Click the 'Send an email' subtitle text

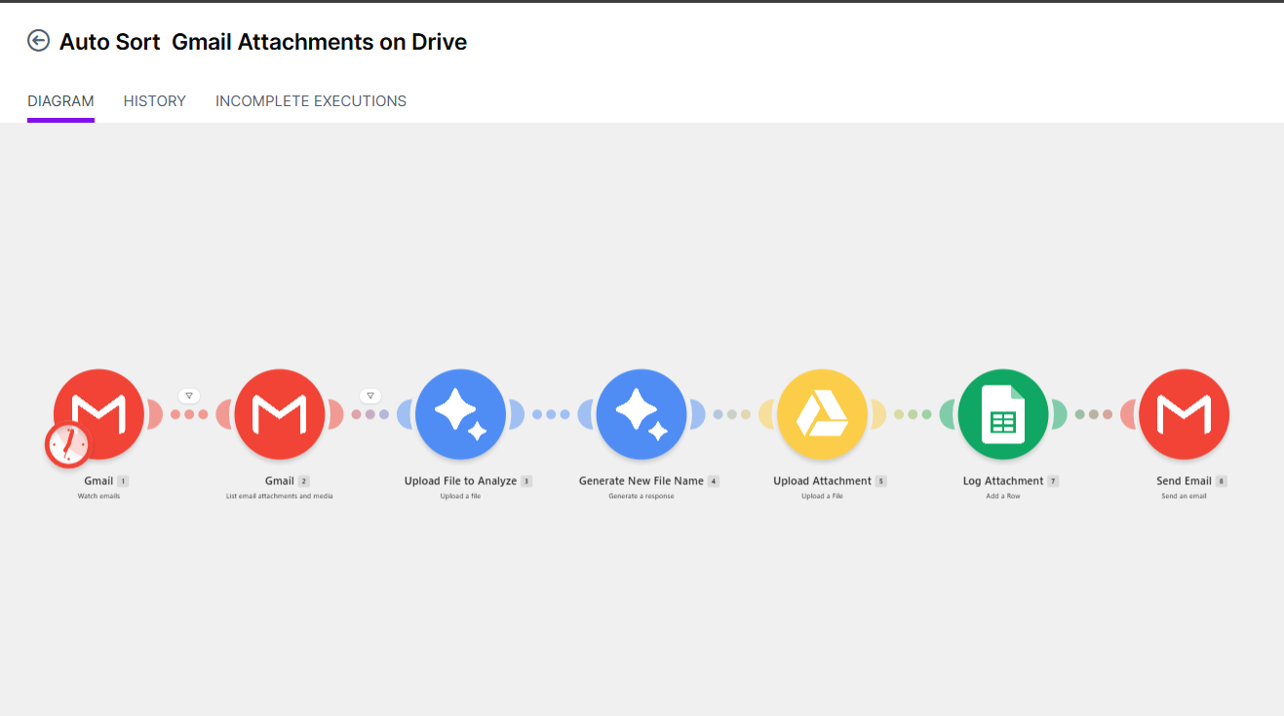[1184, 496]
